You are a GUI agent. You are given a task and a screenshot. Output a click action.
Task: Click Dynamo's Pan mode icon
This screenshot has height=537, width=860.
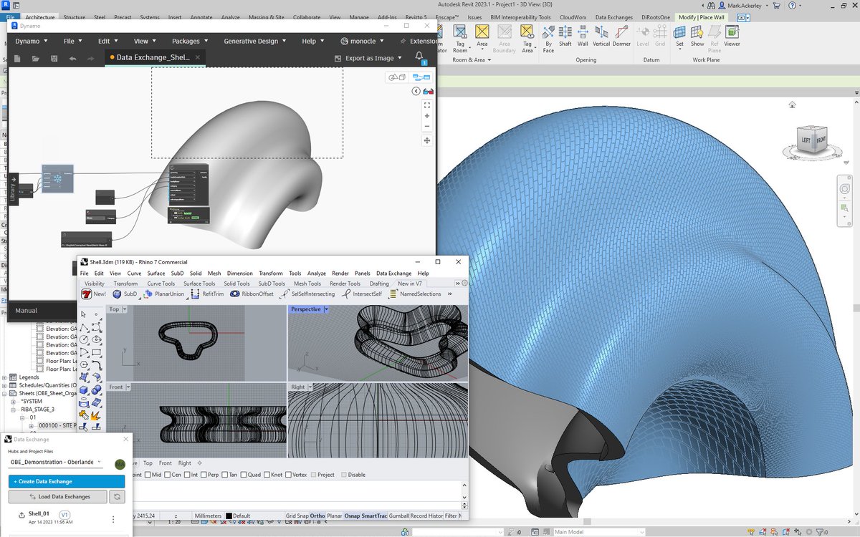click(427, 140)
